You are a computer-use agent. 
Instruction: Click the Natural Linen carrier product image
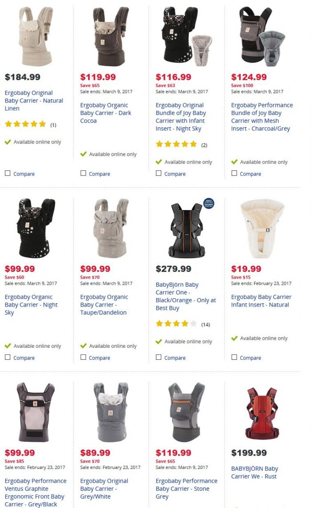click(x=36, y=36)
